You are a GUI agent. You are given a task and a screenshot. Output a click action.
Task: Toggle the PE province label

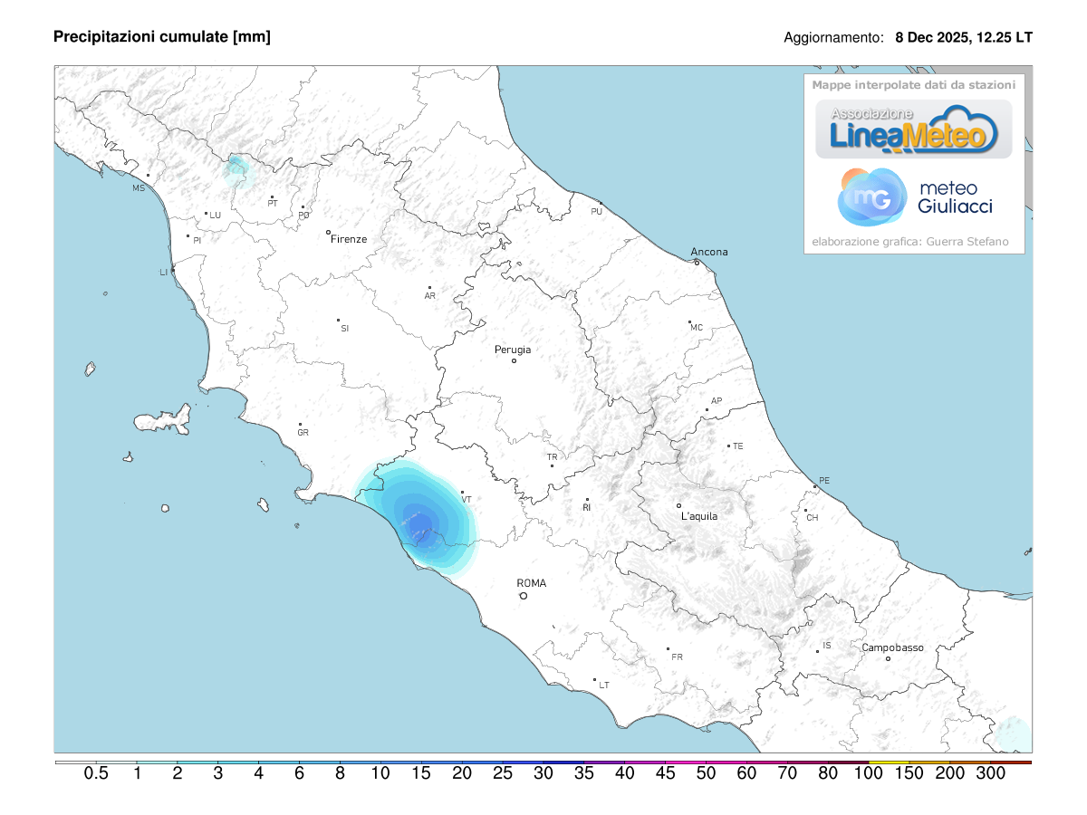pyautogui.click(x=825, y=478)
